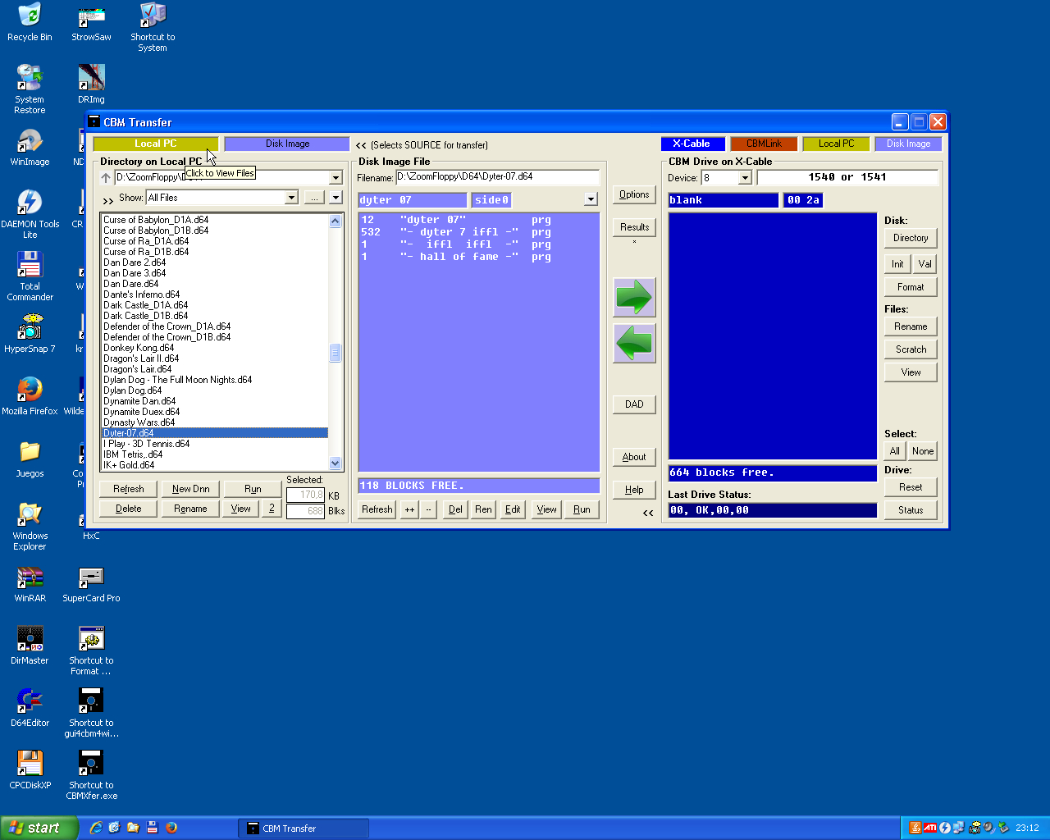
Task: Click the Start button on taskbar
Action: point(39,828)
